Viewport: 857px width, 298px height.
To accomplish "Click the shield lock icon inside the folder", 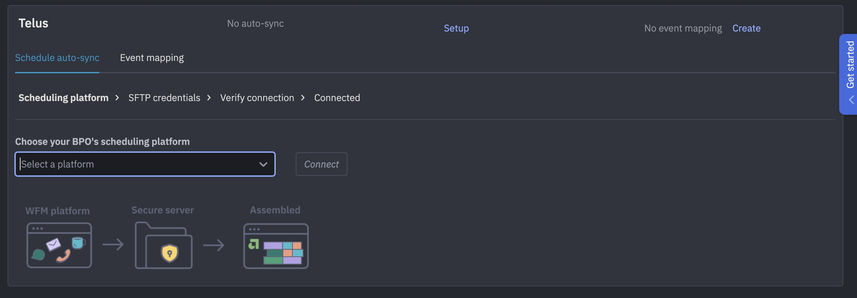I will click(x=170, y=253).
